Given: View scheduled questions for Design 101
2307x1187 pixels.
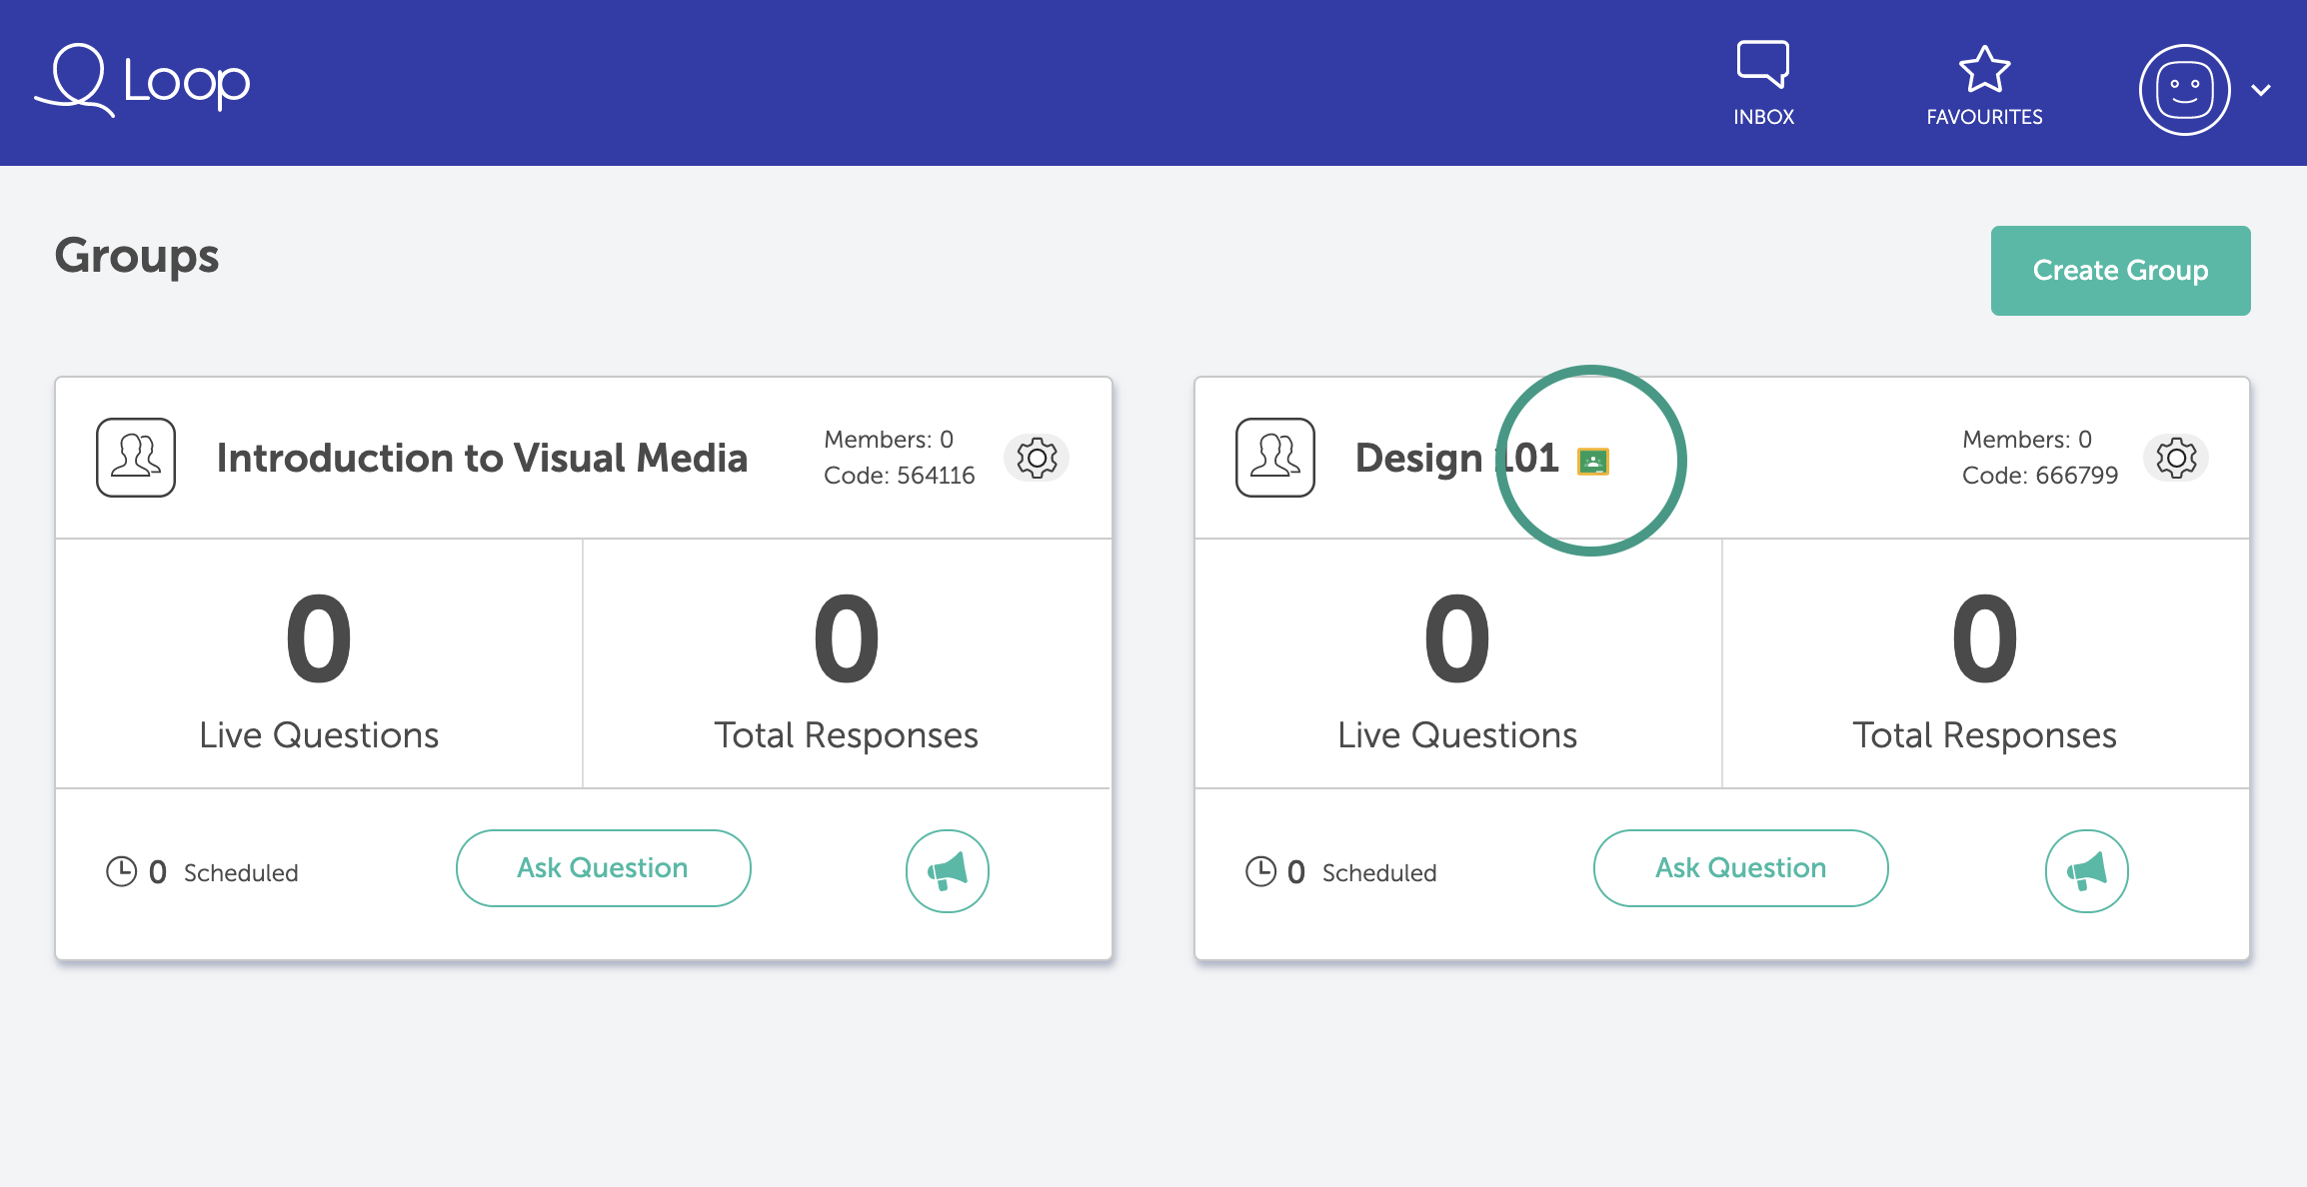Looking at the screenshot, I should click(x=1341, y=872).
